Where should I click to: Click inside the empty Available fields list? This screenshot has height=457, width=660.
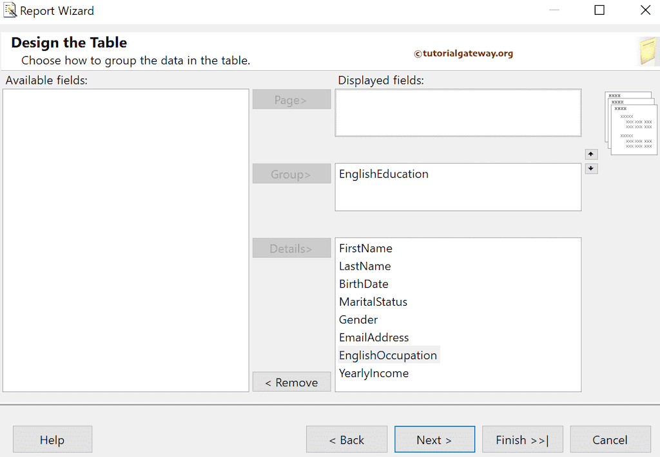126,241
